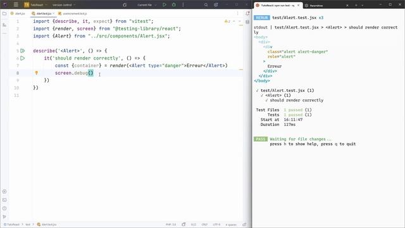Switch to the useIncrement.test.js tab
The image size is (405, 228).
click(x=73, y=13)
